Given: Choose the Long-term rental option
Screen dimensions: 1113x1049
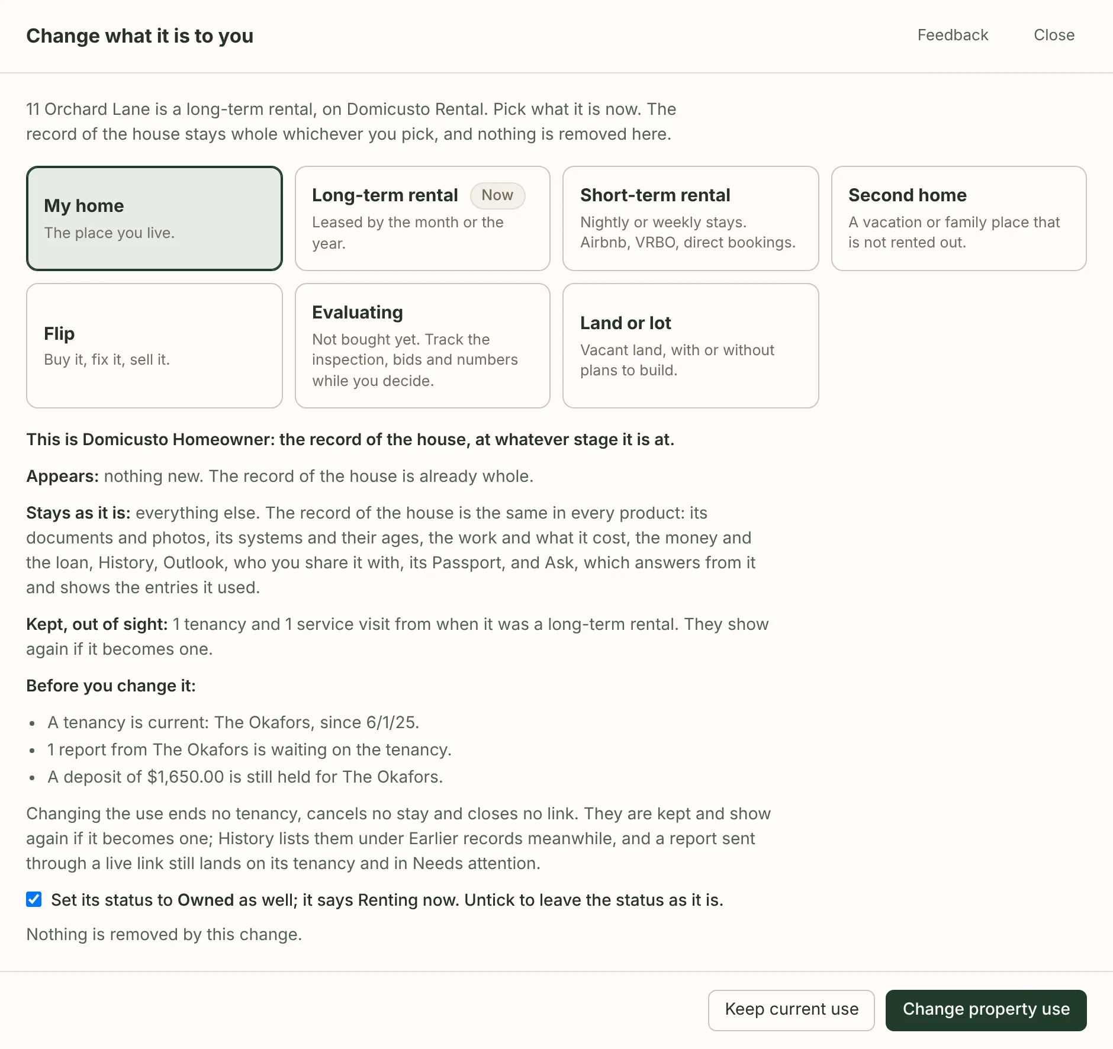Looking at the screenshot, I should coord(423,218).
